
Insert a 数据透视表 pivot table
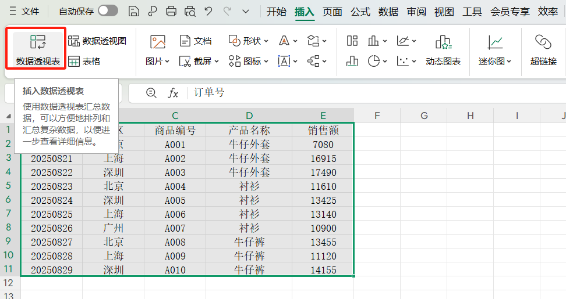point(38,50)
